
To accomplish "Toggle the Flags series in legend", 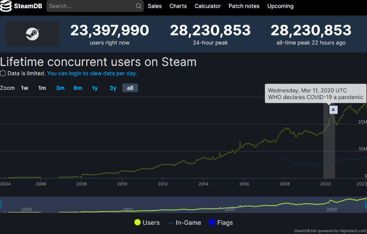I will click(x=221, y=223).
